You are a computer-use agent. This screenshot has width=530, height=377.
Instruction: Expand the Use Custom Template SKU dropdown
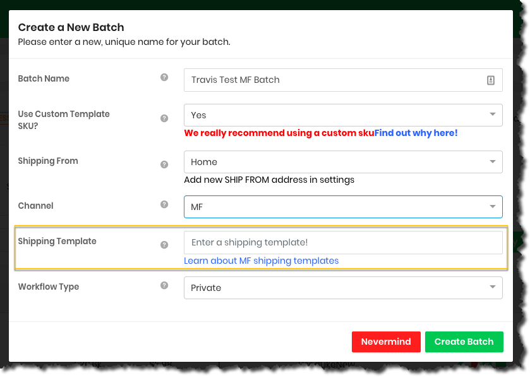pyautogui.click(x=343, y=115)
